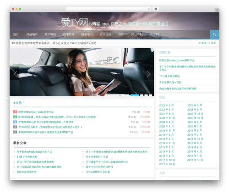Open hot post 2 about 影视网站搭建

click(x=57, y=117)
